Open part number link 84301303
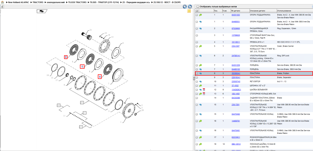Viewport: 313px width, 151px height. coord(236,15)
